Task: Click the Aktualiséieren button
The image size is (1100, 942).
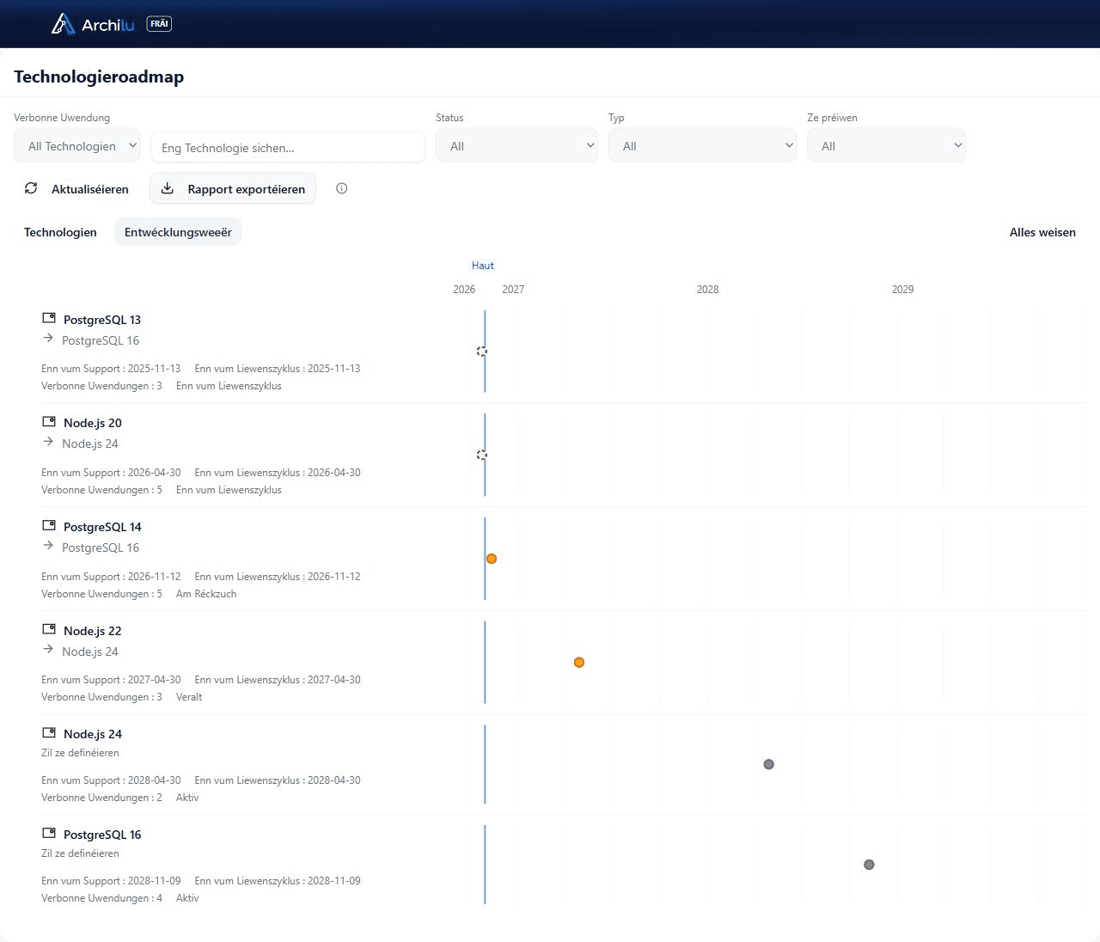Action: click(x=76, y=188)
